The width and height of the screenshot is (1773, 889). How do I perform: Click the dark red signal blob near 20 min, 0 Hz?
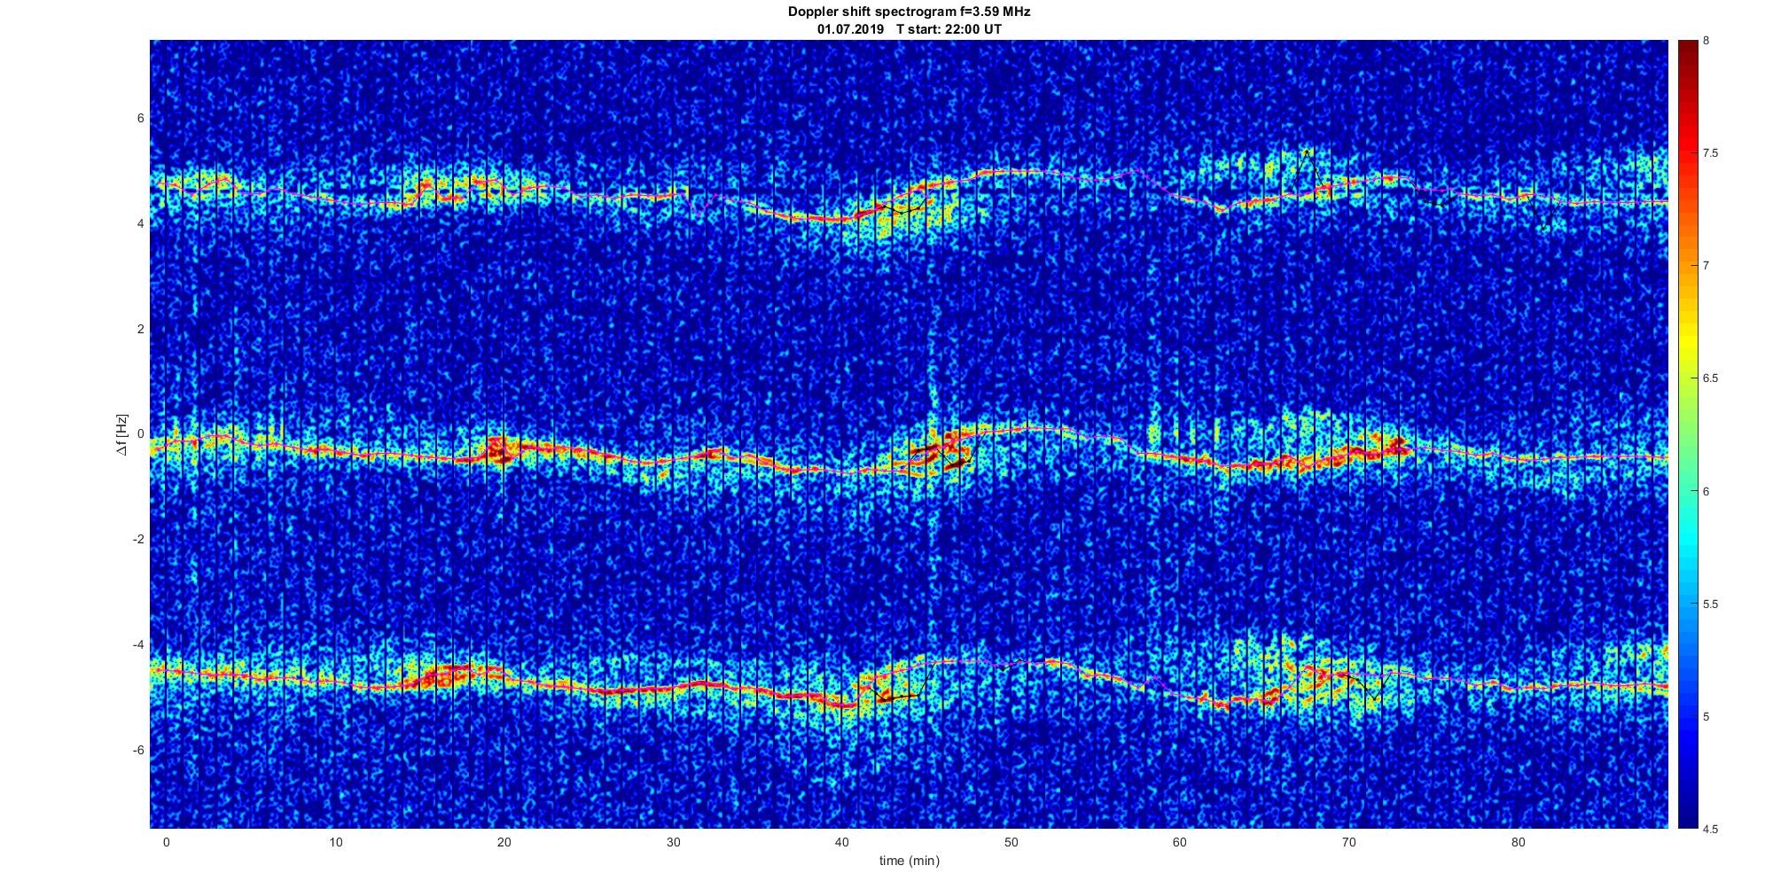(x=498, y=450)
